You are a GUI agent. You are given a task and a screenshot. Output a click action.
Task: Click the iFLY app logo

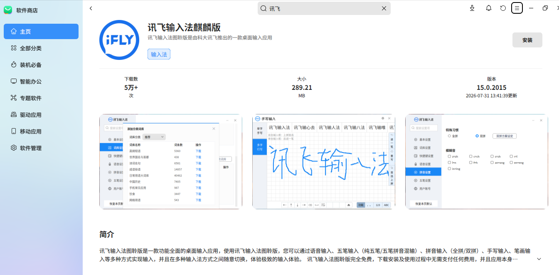[x=119, y=40]
